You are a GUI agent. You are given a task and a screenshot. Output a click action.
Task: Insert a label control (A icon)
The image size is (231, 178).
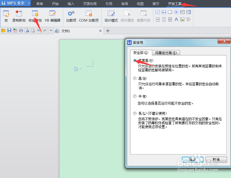tap(176, 20)
